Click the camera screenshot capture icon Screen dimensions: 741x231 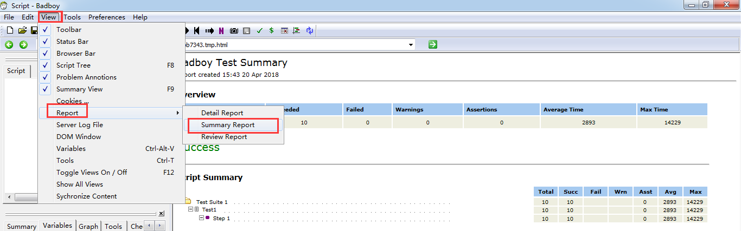click(x=234, y=31)
